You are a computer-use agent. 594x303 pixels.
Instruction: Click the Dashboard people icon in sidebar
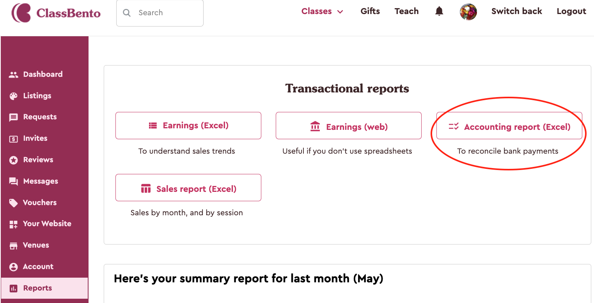click(x=14, y=74)
